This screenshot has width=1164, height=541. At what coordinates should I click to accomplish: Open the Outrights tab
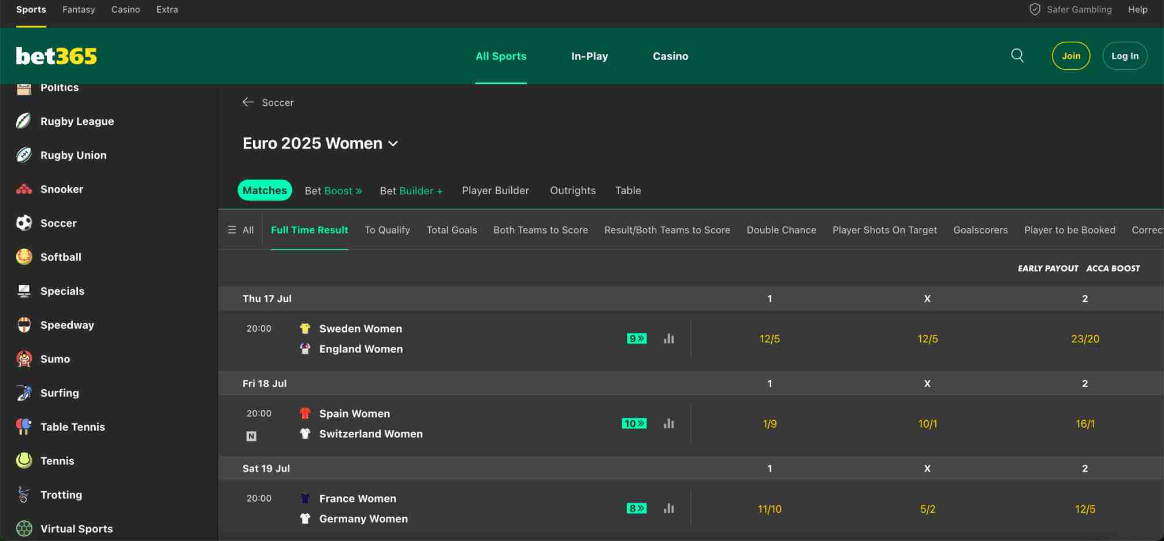572,191
